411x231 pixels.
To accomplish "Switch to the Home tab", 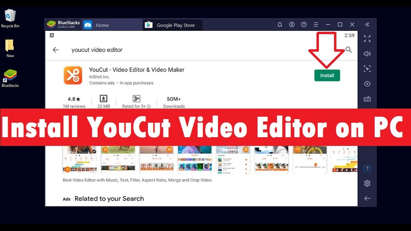I will (112, 25).
